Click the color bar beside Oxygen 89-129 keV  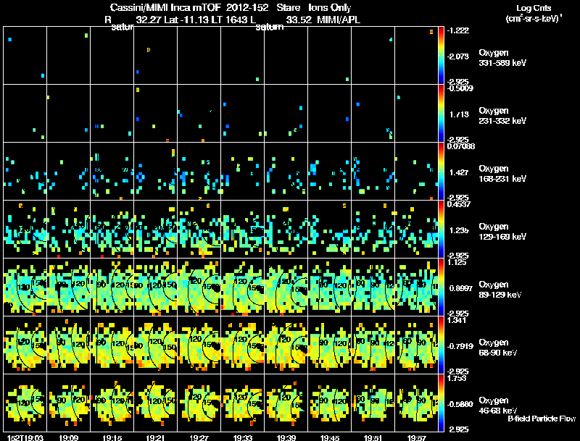tap(441, 287)
